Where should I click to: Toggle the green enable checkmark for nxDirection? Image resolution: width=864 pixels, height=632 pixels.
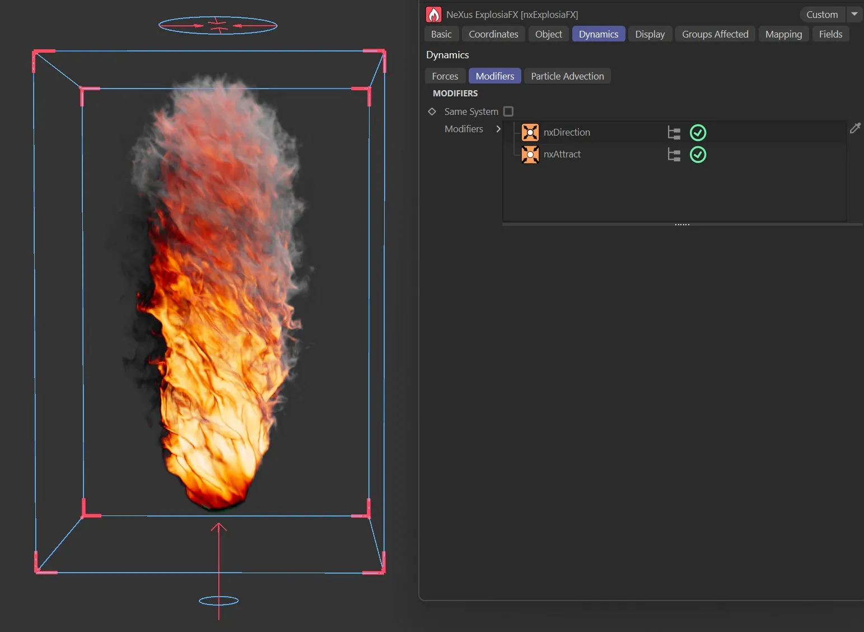[x=698, y=133]
